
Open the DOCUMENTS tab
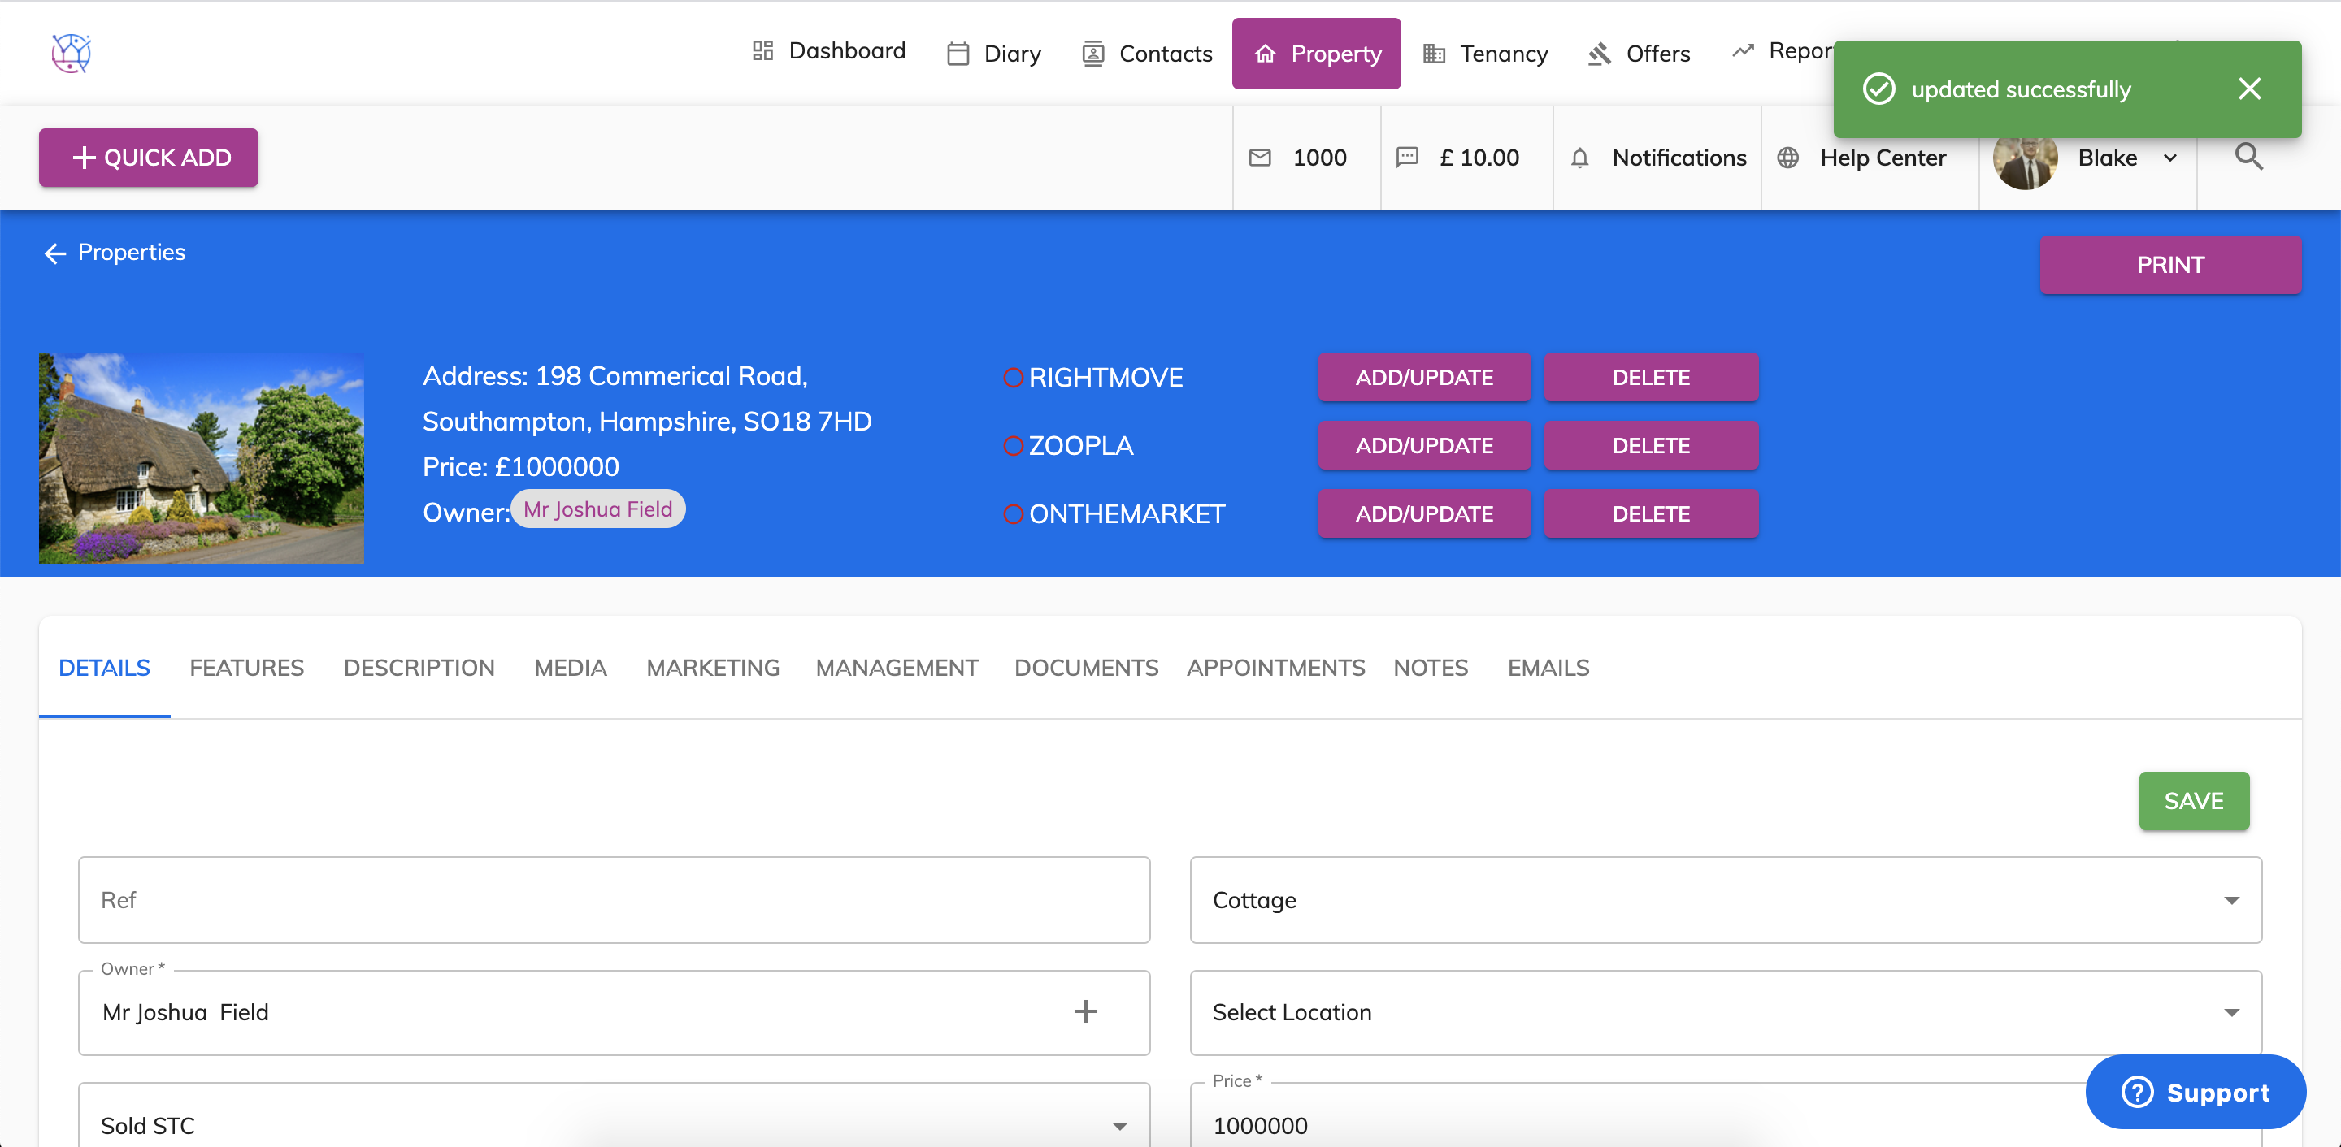coord(1086,668)
